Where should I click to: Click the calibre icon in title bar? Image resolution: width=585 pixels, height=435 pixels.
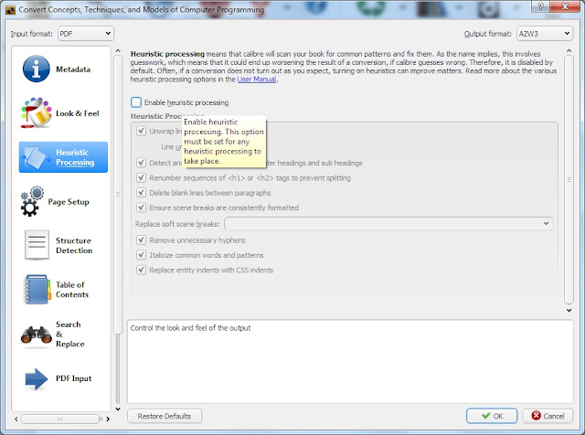click(x=10, y=10)
